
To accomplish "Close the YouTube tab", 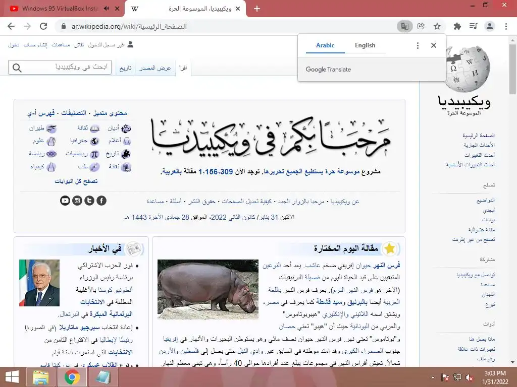I will [117, 9].
